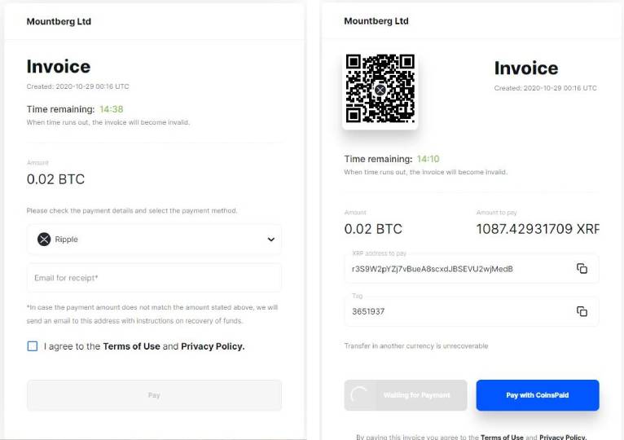Click Pay with CoinsPaid button

click(x=538, y=395)
